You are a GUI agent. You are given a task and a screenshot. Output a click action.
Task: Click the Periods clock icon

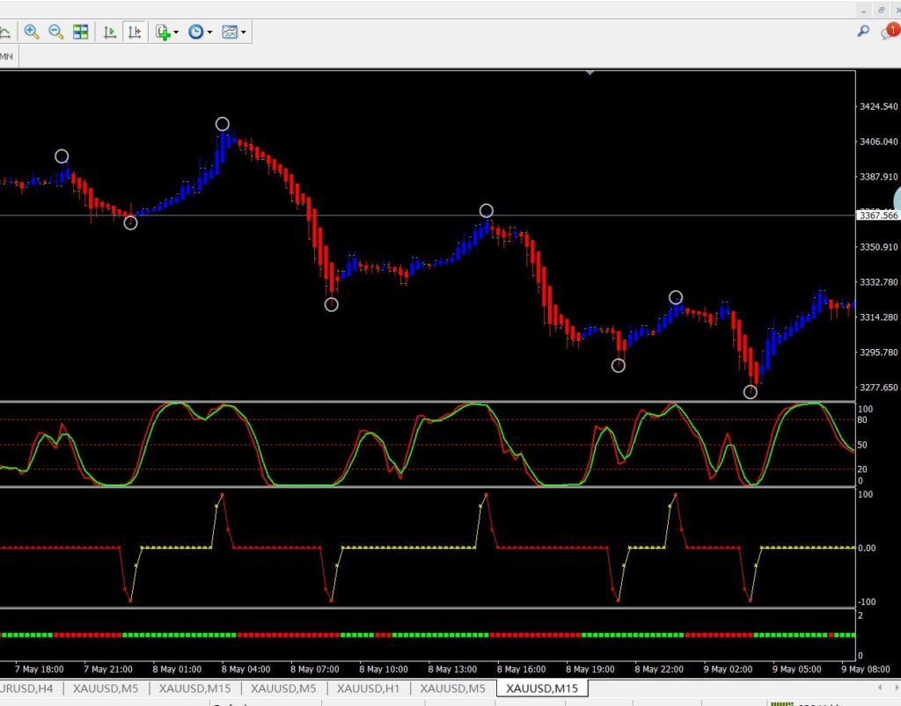196,33
